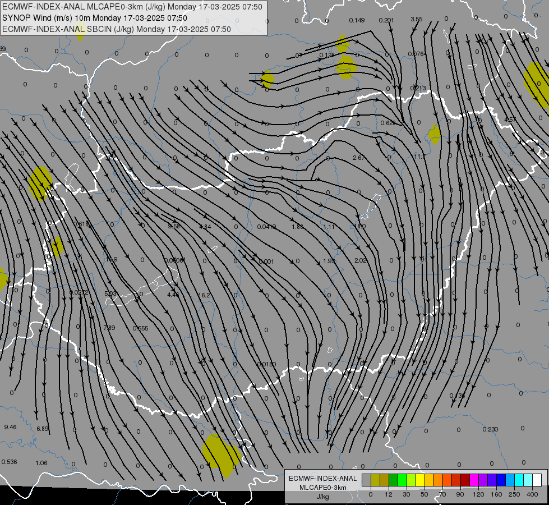The height and width of the screenshot is (505, 549).
Task: Select the dark red legend swatch
Action: 465,480
